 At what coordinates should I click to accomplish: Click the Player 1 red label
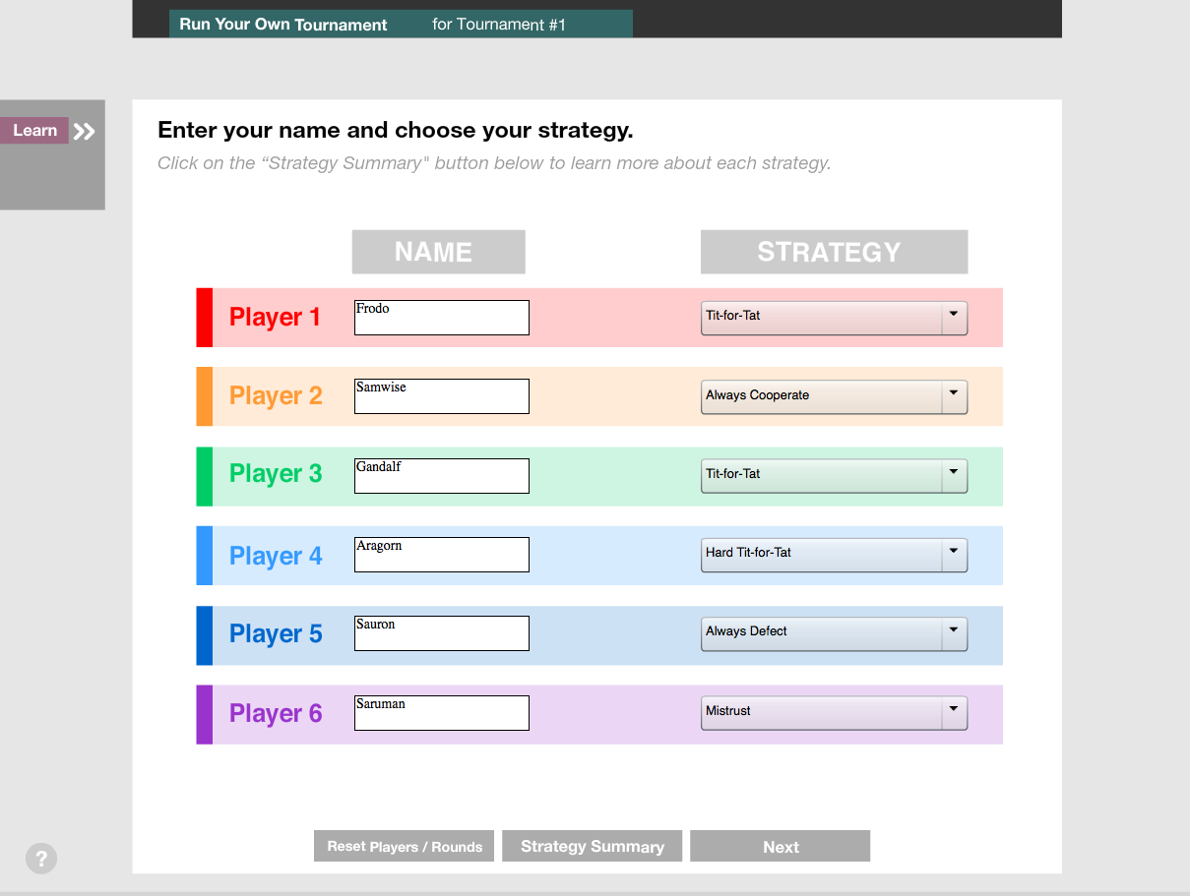click(x=276, y=317)
